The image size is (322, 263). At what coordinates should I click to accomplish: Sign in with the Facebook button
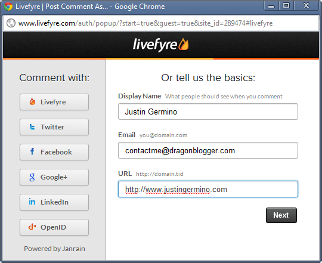coord(54,152)
